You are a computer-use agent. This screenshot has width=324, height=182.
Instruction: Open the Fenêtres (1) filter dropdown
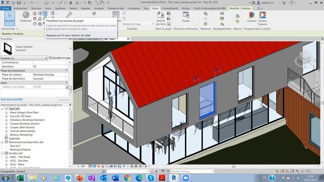pos(24,58)
